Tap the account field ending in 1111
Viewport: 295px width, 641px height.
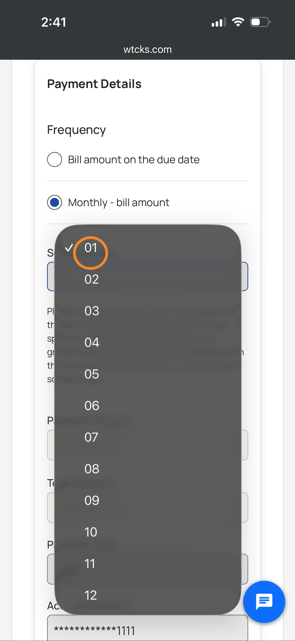click(148, 629)
